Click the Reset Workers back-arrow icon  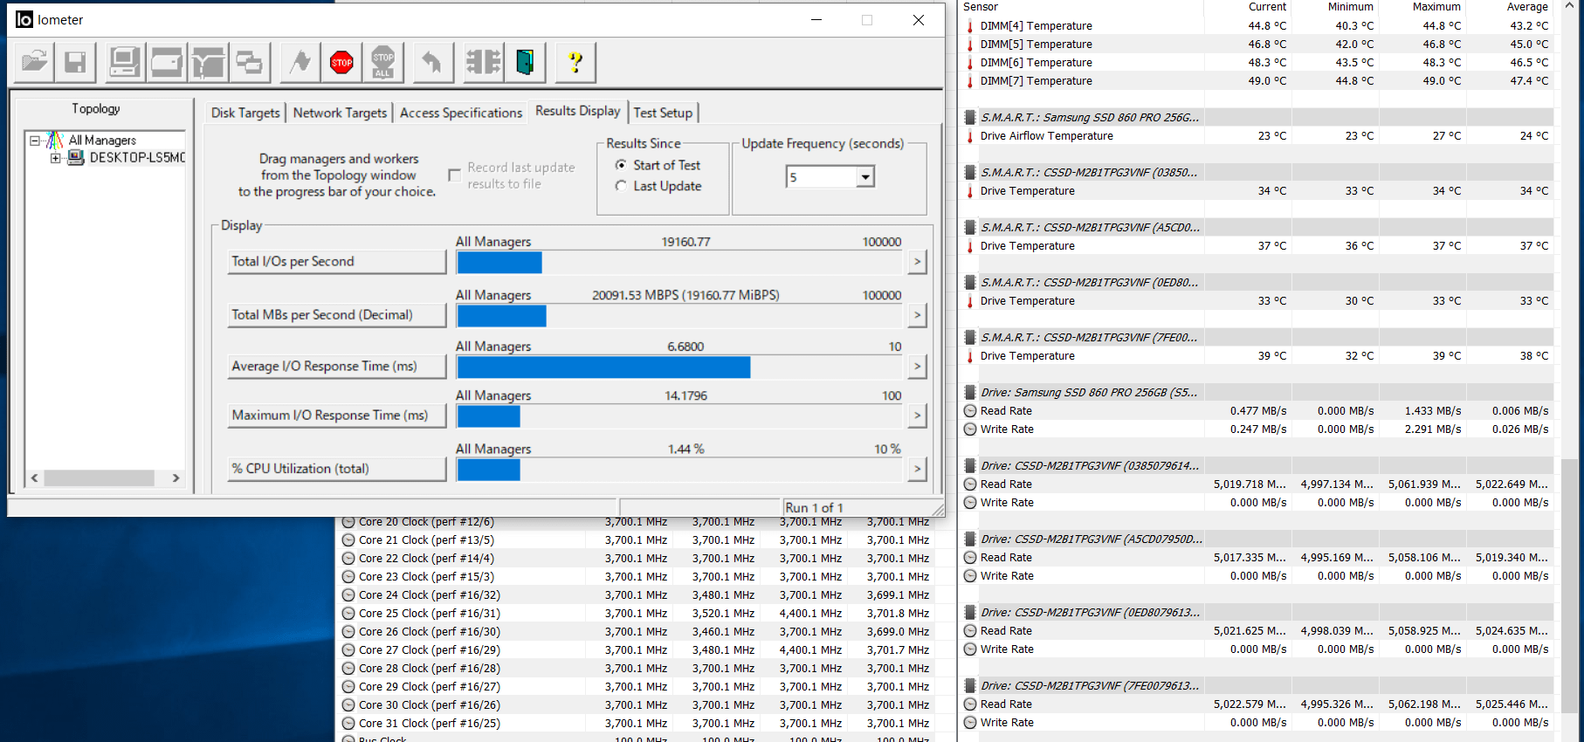pyautogui.click(x=431, y=62)
